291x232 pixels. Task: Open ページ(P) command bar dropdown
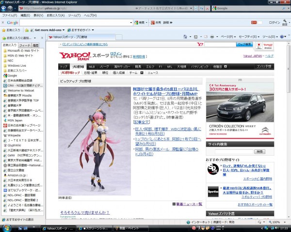pyautogui.click(x=228, y=37)
